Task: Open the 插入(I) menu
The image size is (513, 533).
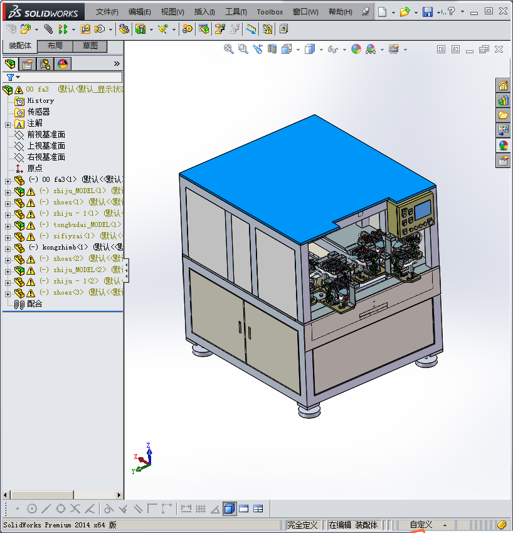Action: click(204, 12)
